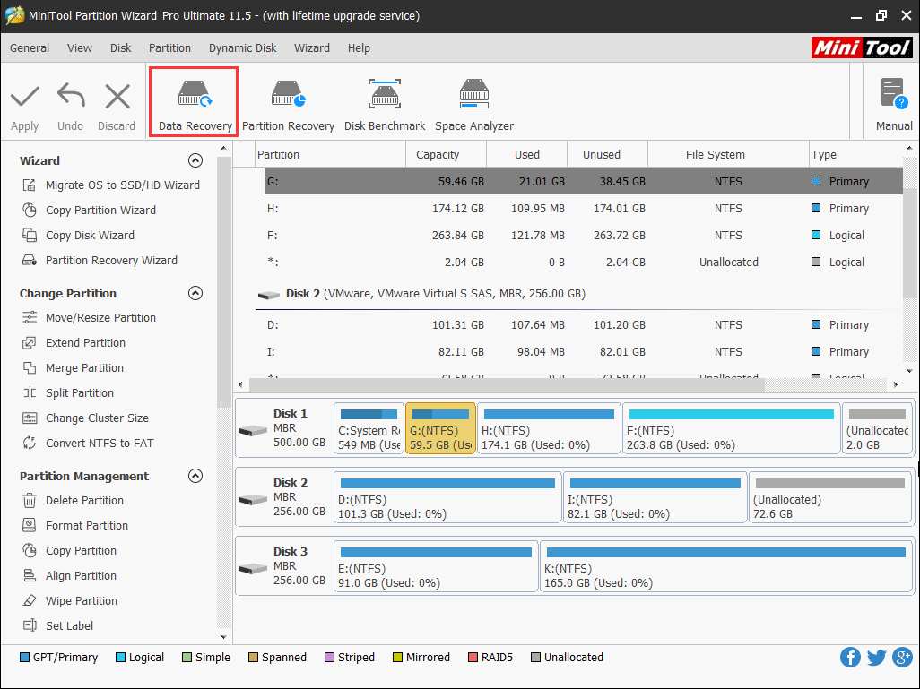
Task: Select E:(NTFS) 91.0 GB block
Action: click(x=436, y=566)
